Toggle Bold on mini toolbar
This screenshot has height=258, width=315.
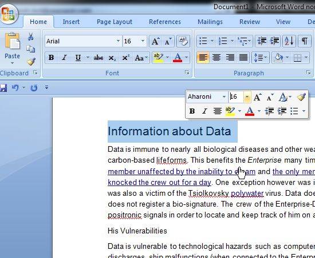[x=192, y=111]
